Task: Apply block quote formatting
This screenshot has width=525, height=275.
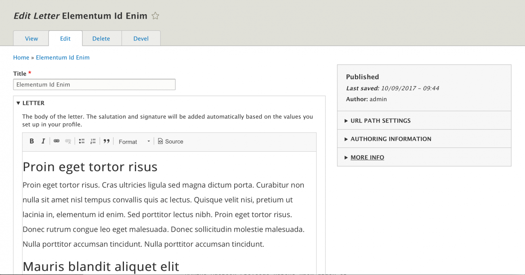Action: coord(107,141)
